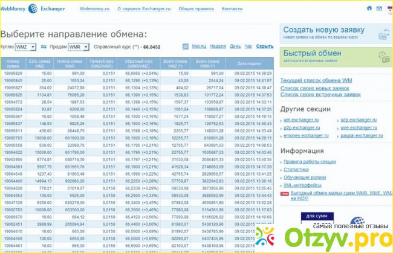393x253 pixels.
Task: Click the calendar icon before Месяц
Action: (186, 46)
